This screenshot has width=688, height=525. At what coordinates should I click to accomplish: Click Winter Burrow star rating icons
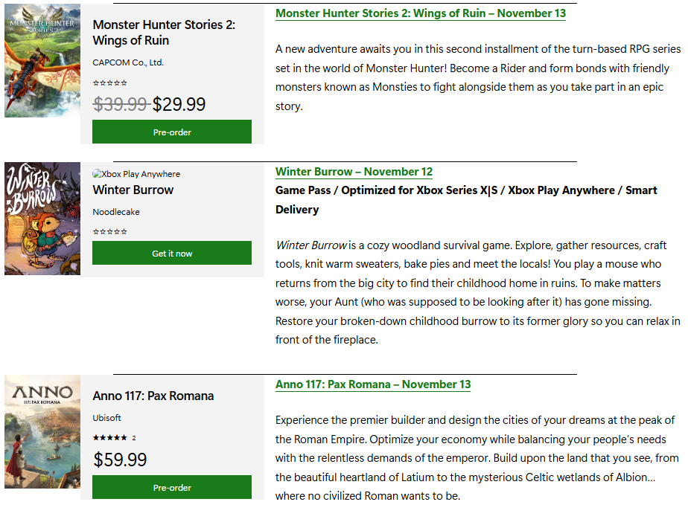pyautogui.click(x=110, y=231)
